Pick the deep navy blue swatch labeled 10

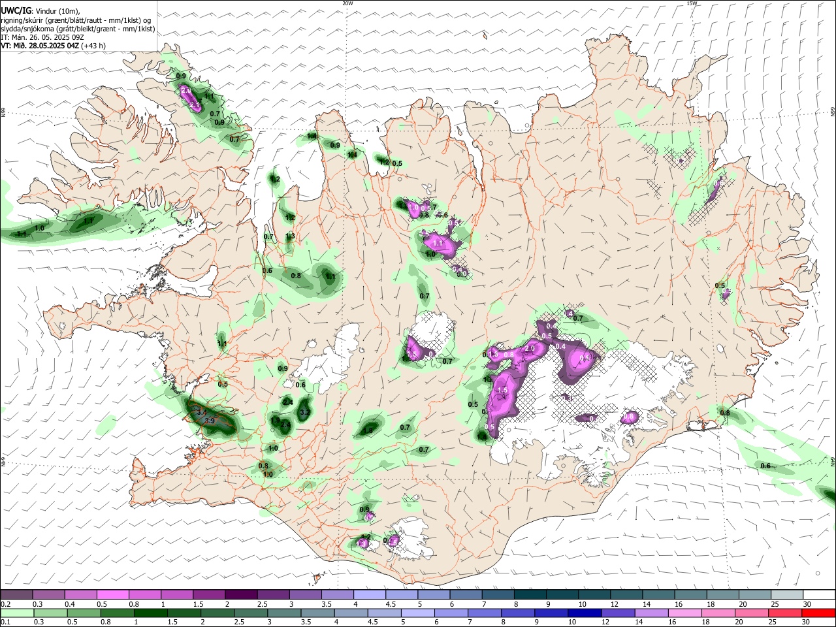tap(585, 613)
